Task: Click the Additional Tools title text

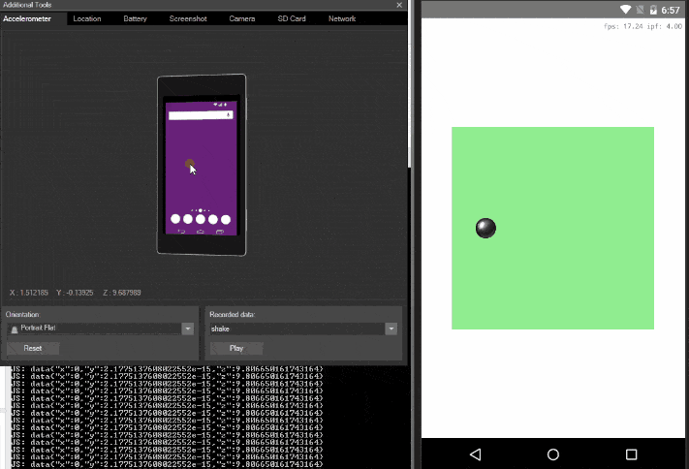Action: point(27,5)
